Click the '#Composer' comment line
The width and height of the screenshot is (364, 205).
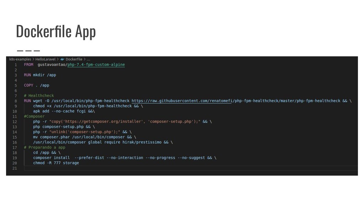pyautogui.click(x=34, y=116)
